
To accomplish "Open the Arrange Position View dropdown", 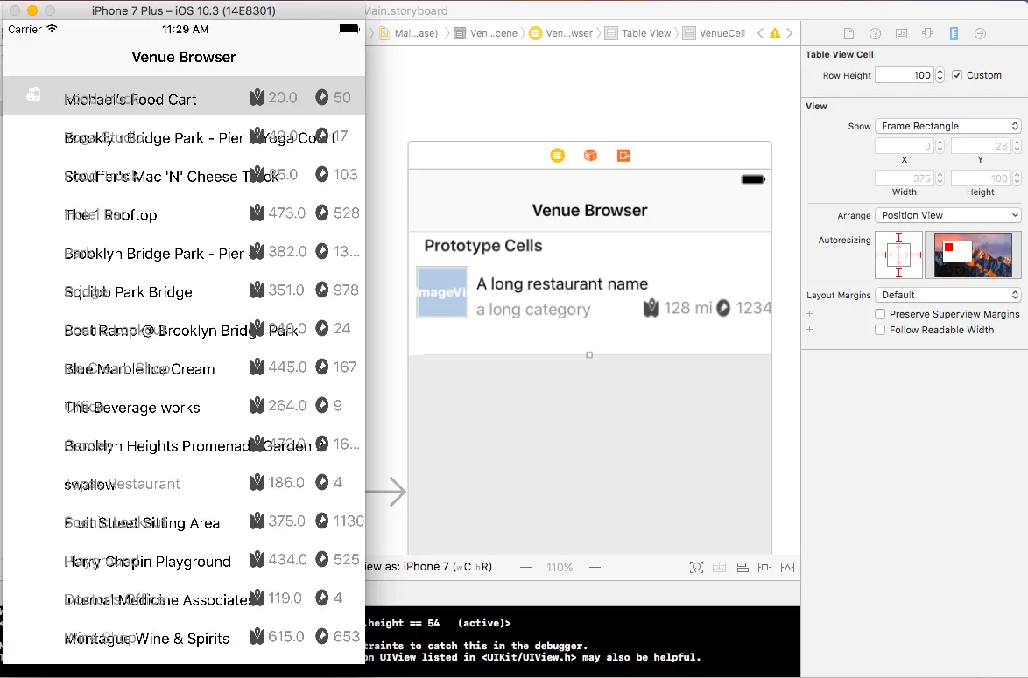I will pos(948,215).
